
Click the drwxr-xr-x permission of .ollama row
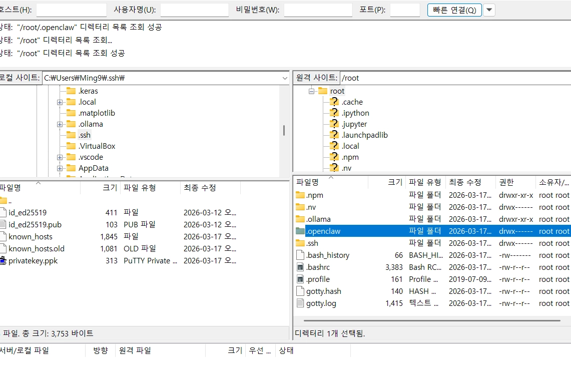[x=516, y=219]
